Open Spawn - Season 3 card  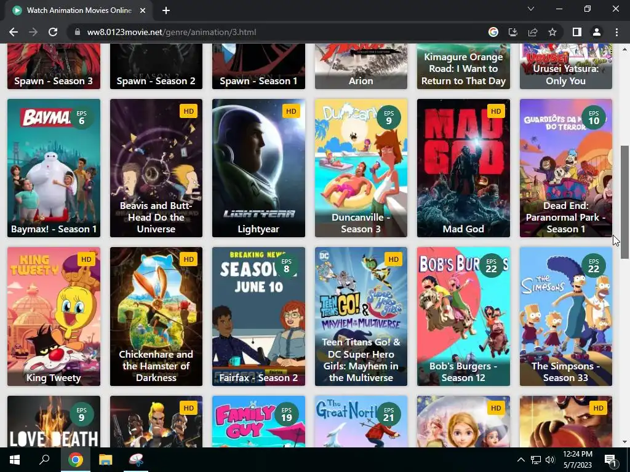[x=54, y=66]
